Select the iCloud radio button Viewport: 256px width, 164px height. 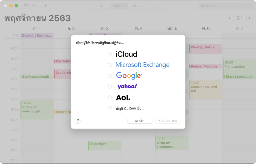(x=110, y=54)
